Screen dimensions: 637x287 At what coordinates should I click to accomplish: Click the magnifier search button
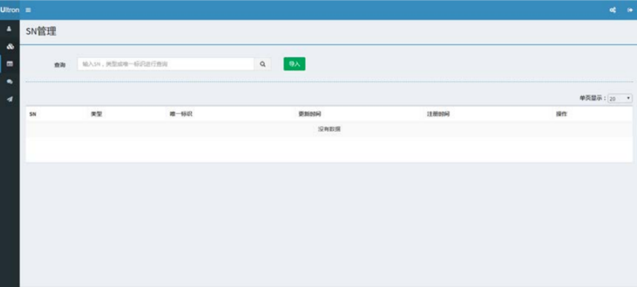[263, 64]
